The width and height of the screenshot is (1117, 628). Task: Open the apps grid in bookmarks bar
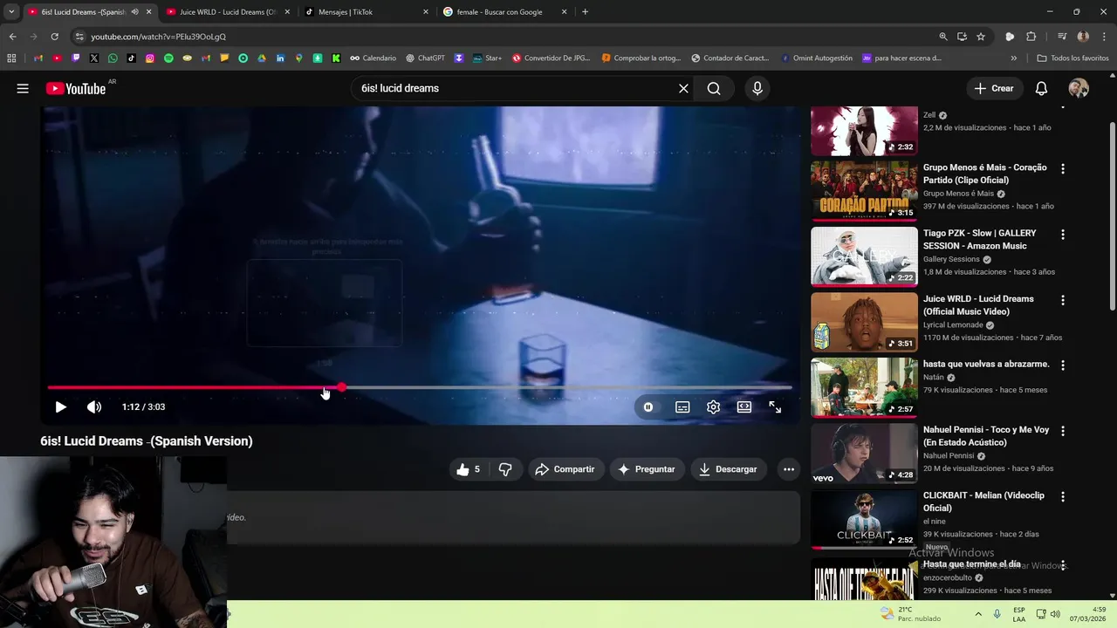11,58
